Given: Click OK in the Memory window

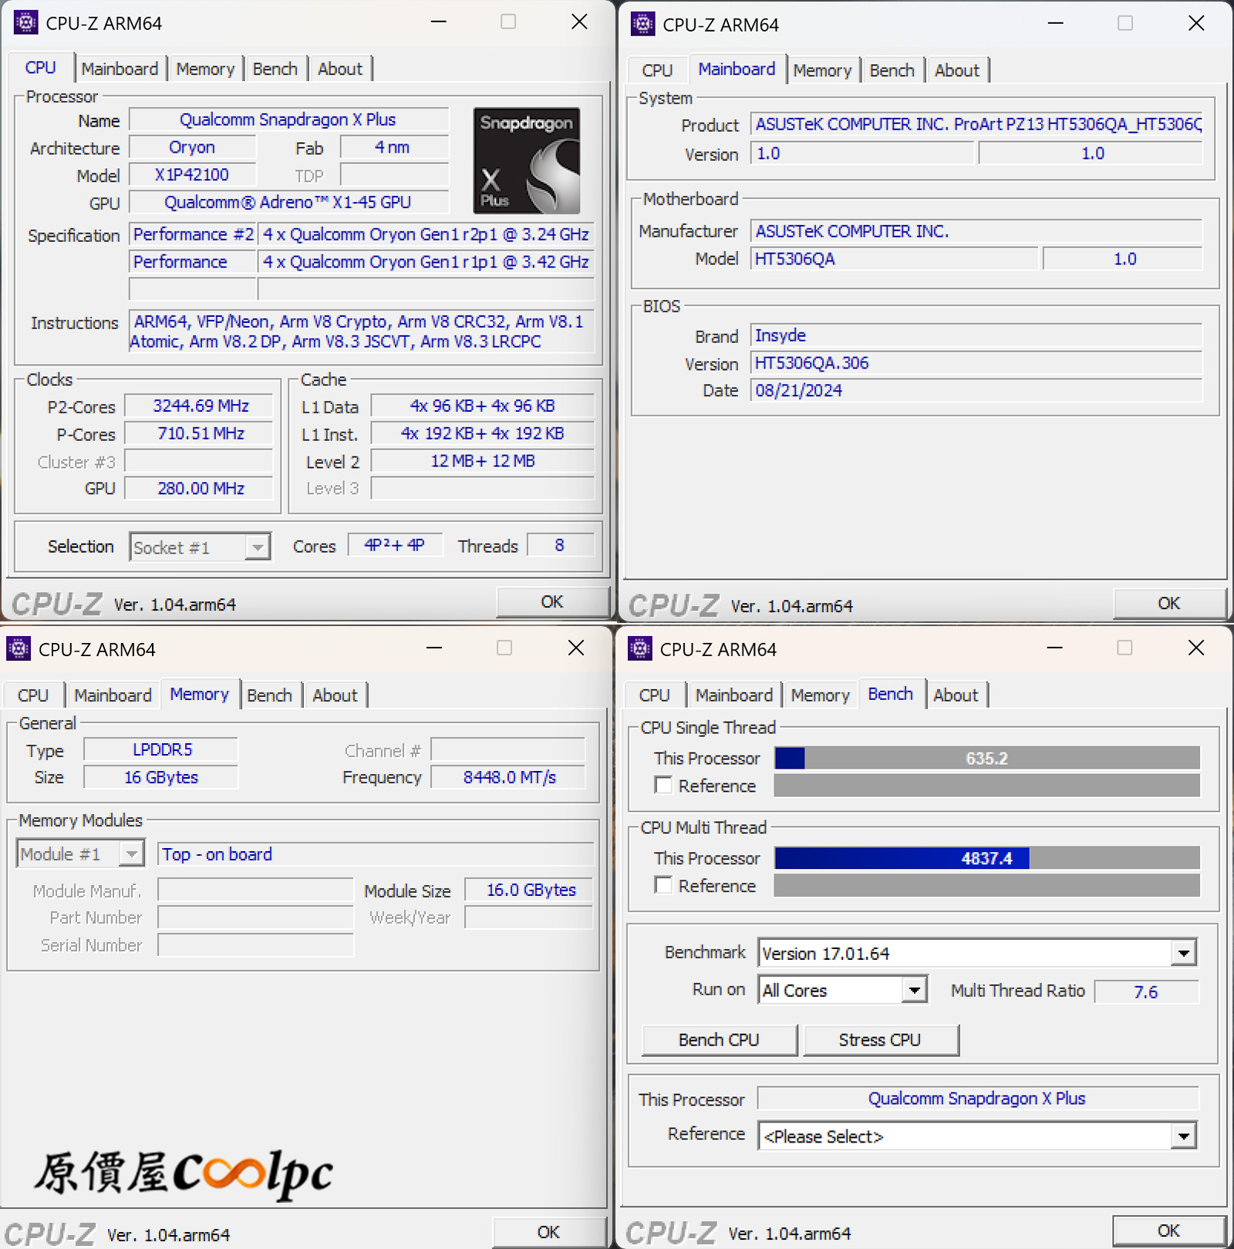Looking at the screenshot, I should point(548,1231).
